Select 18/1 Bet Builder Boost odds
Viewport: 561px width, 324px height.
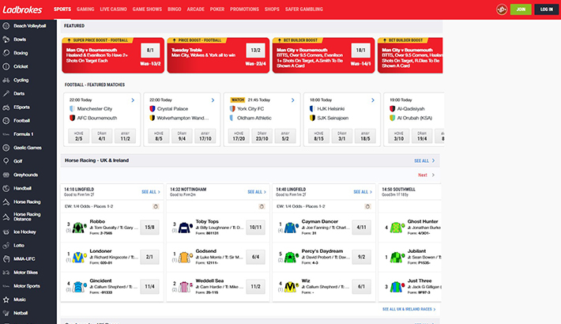tap(360, 51)
